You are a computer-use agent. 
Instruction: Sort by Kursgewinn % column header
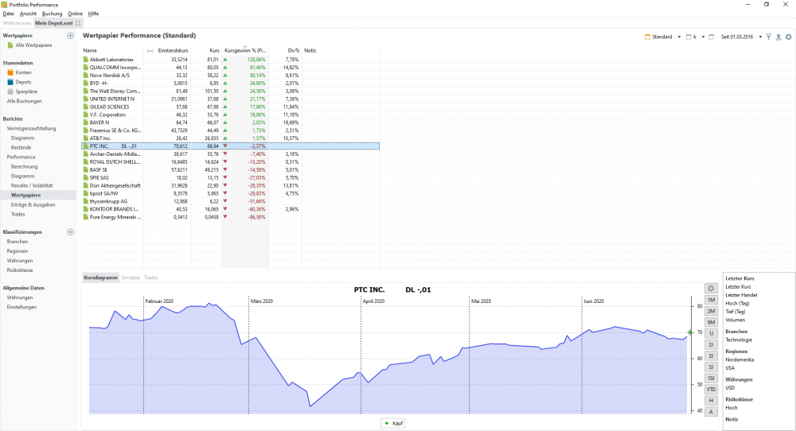pos(245,51)
